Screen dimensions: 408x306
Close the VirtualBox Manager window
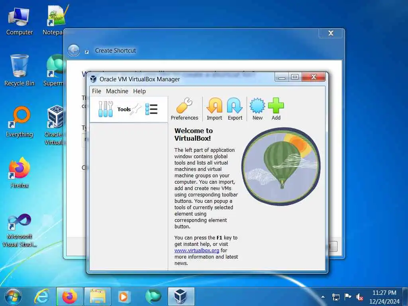[x=314, y=77]
